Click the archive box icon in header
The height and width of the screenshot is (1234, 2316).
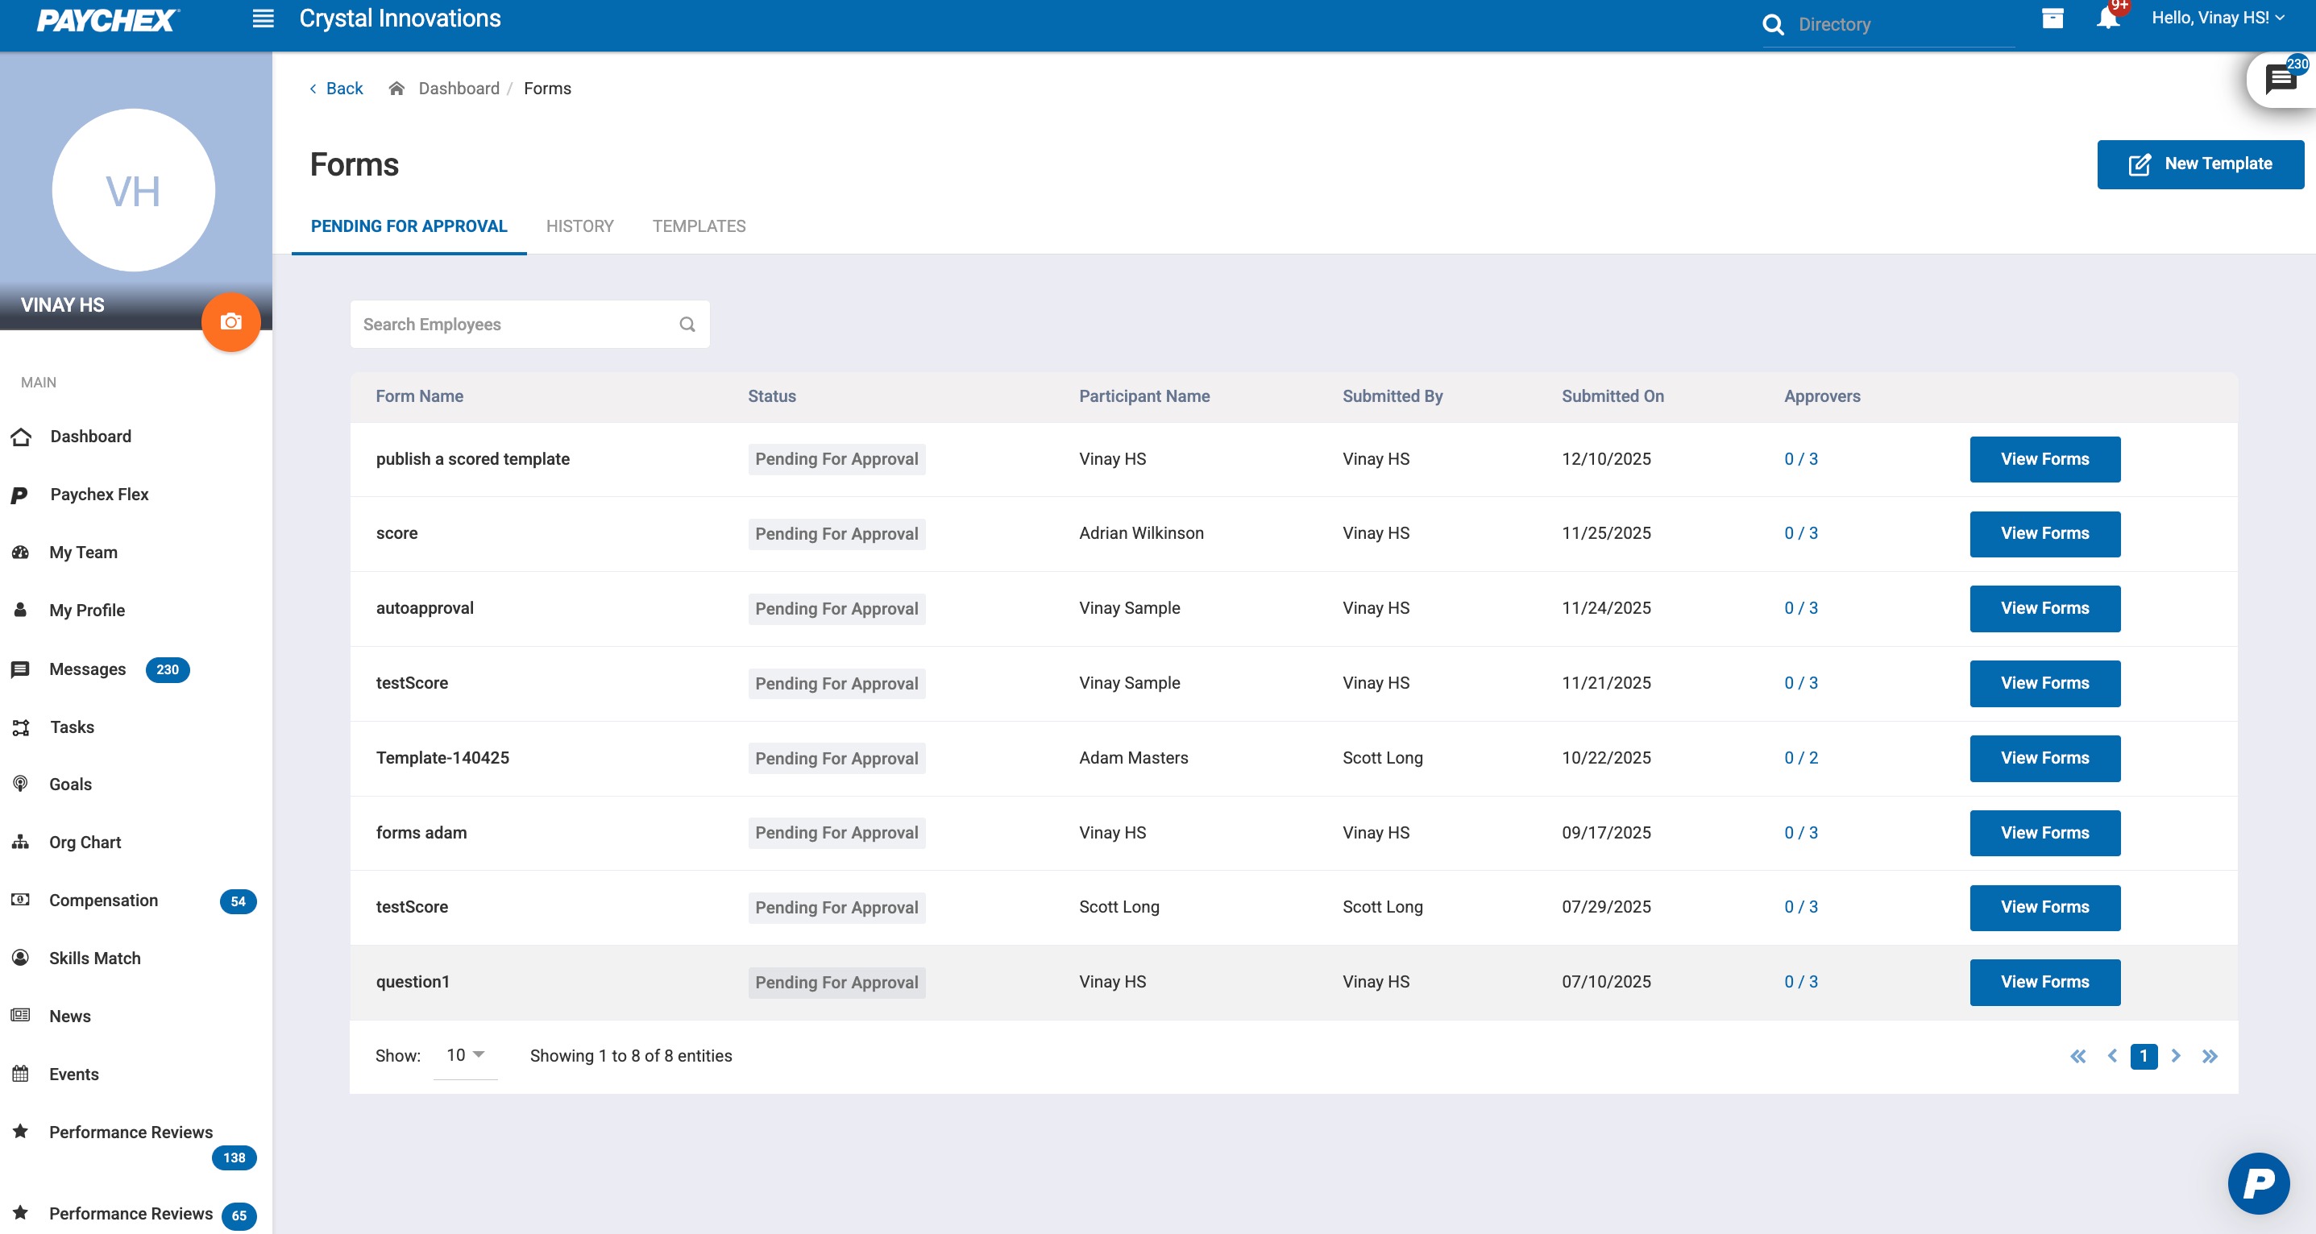pyautogui.click(x=2052, y=18)
